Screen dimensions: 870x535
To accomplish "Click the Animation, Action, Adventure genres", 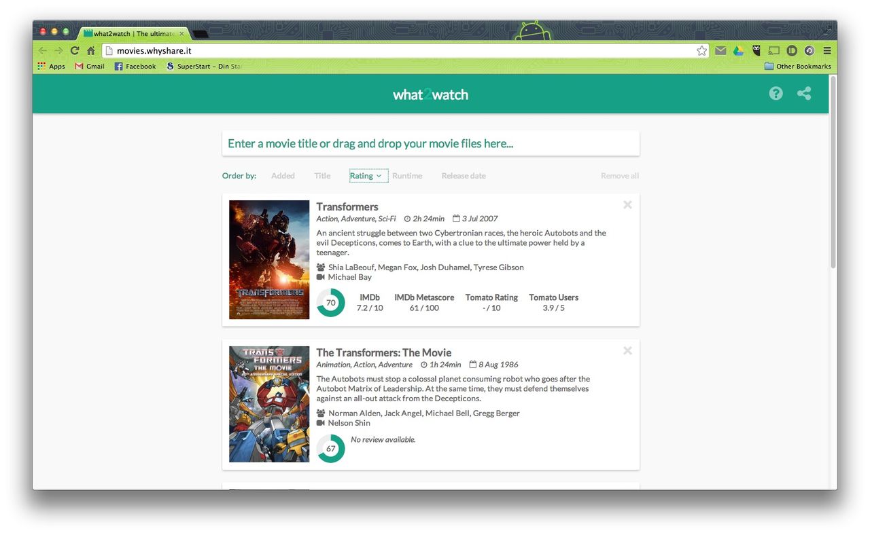I will tap(364, 365).
